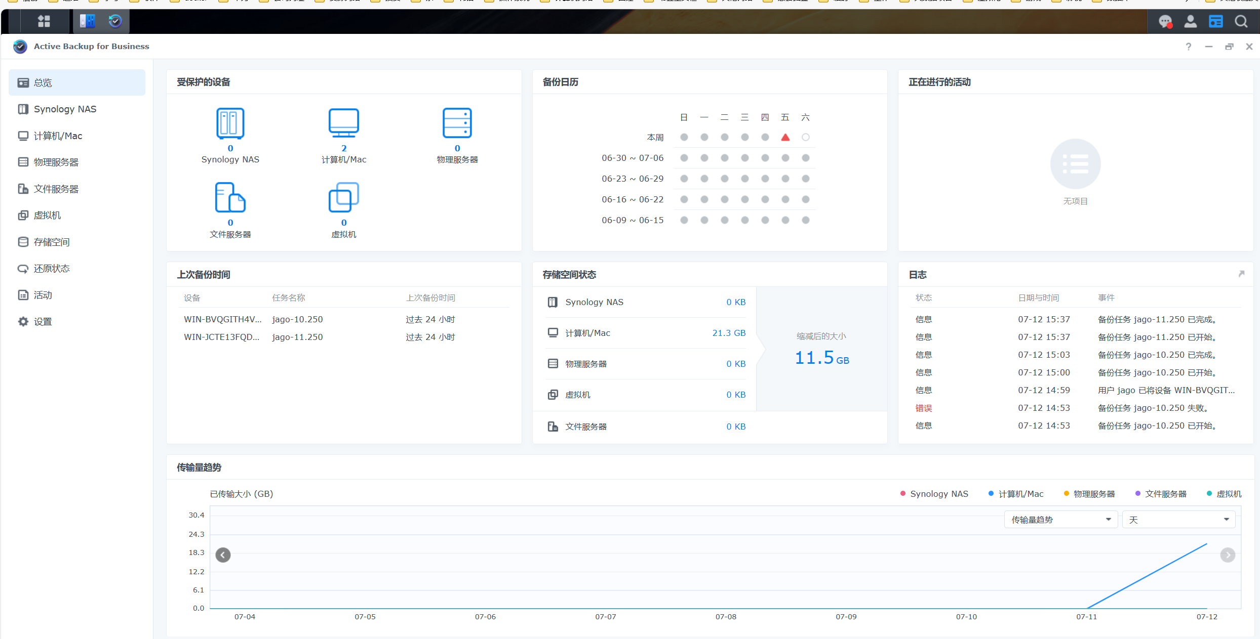This screenshot has height=639, width=1260.
Task: Click the 06-09 ~ 06-15 calendar week label
Action: pyautogui.click(x=633, y=220)
